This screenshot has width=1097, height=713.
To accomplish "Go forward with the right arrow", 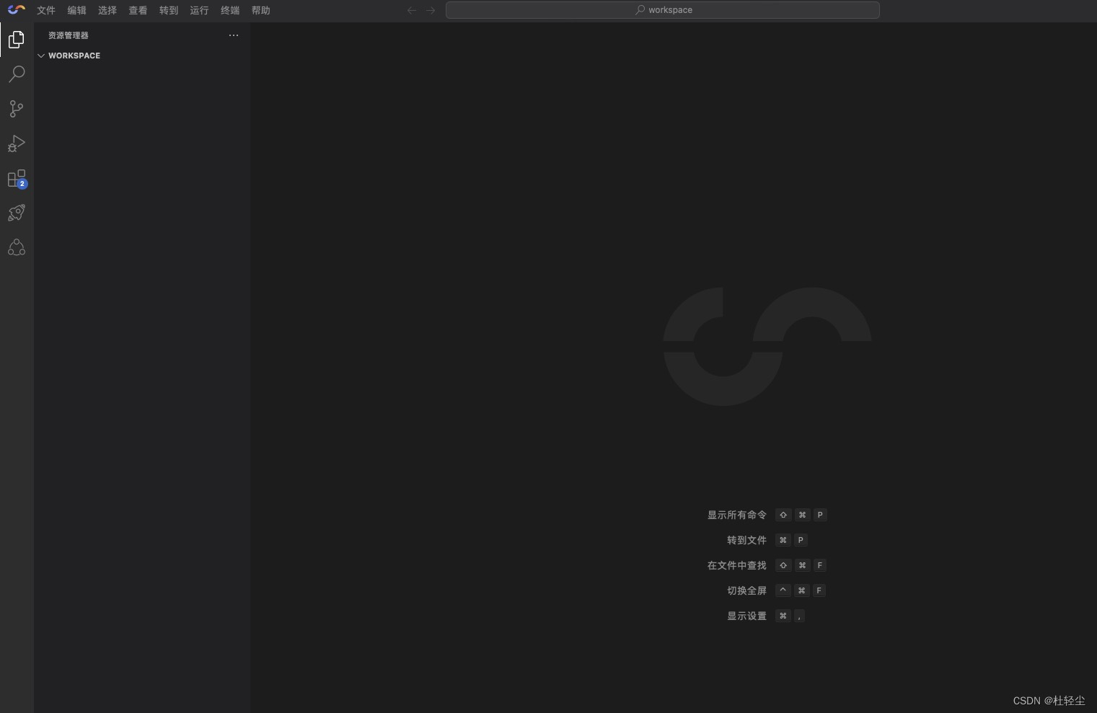I will pyautogui.click(x=431, y=10).
